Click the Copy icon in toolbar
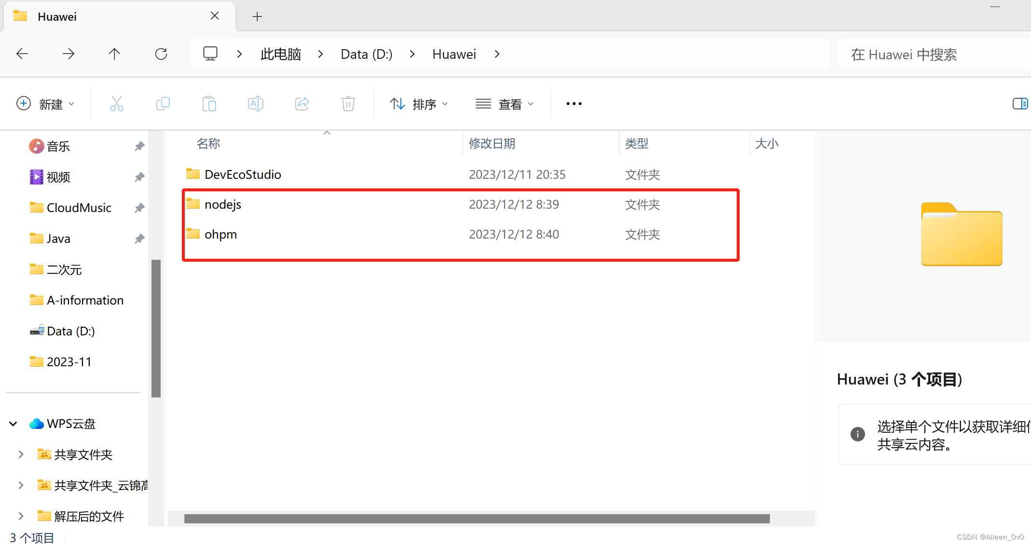Viewport: 1031px width, 545px height. [163, 104]
